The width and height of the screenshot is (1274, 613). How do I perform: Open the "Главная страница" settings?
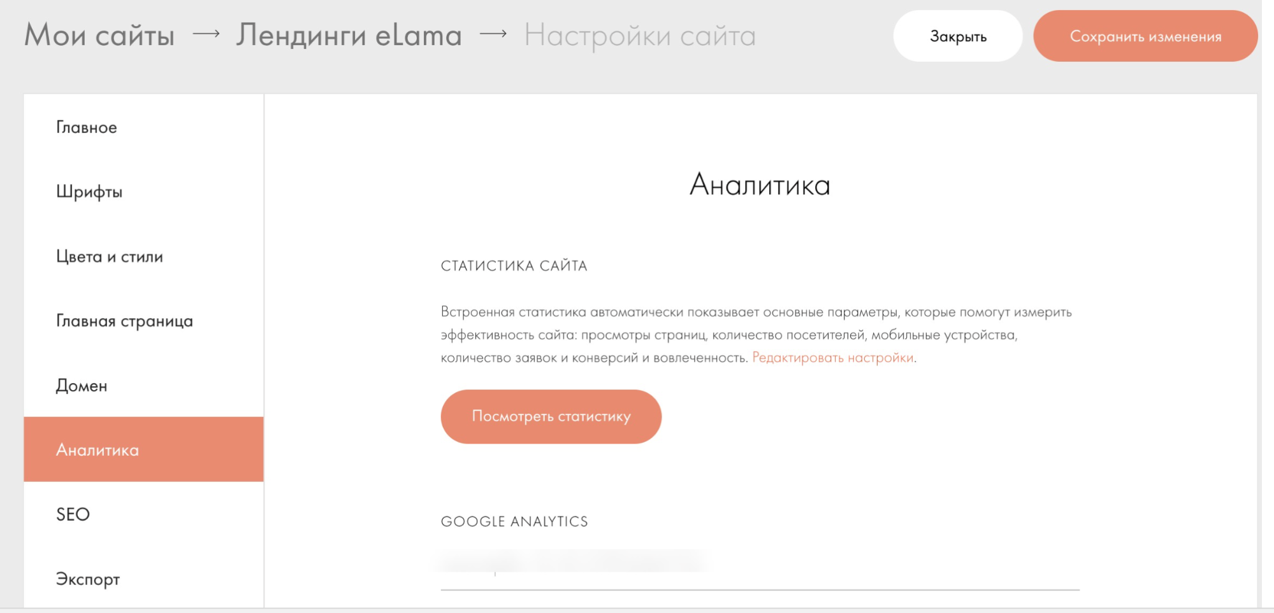pyautogui.click(x=124, y=321)
